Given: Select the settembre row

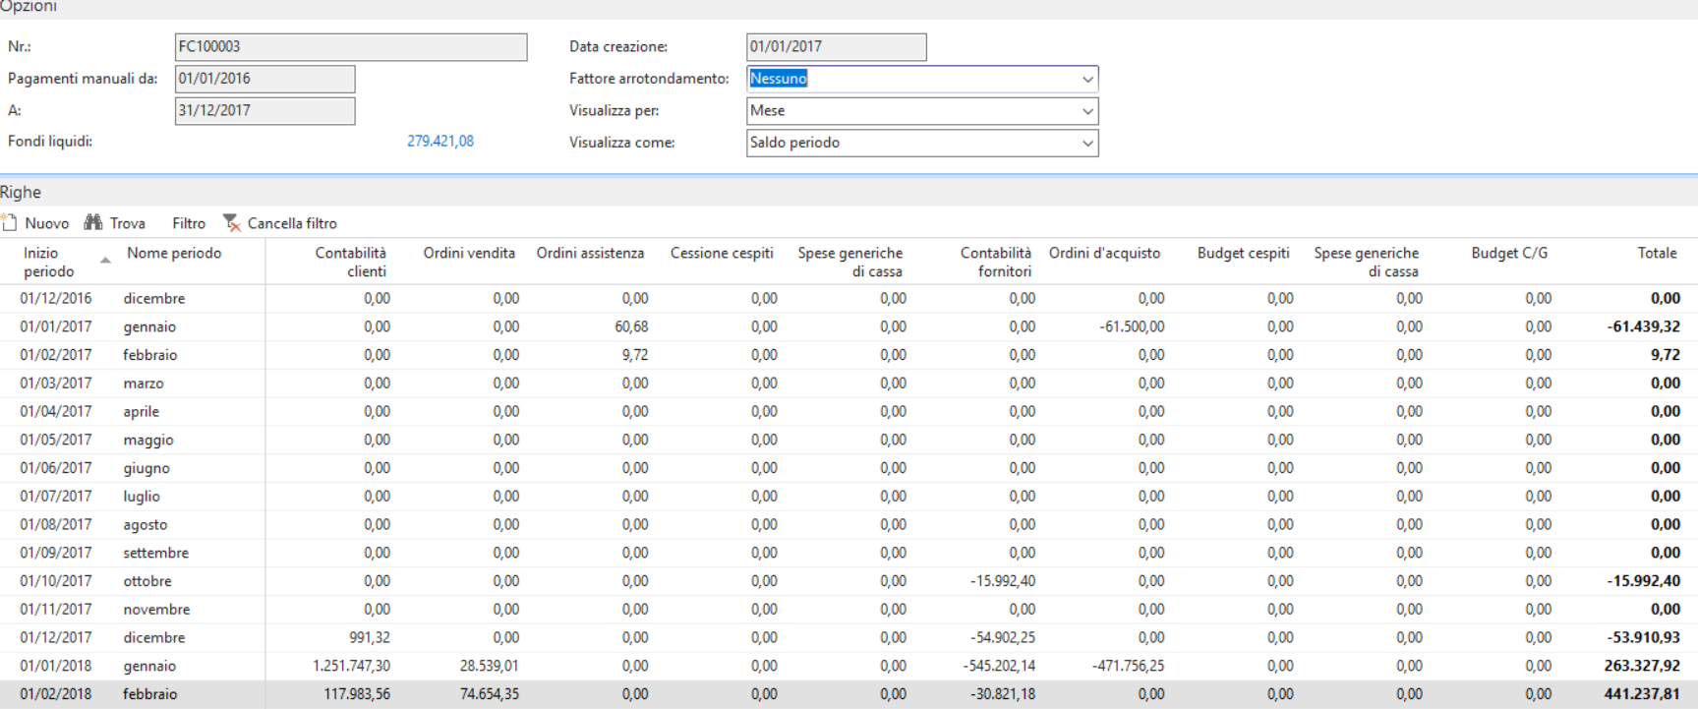Looking at the screenshot, I should [849, 553].
